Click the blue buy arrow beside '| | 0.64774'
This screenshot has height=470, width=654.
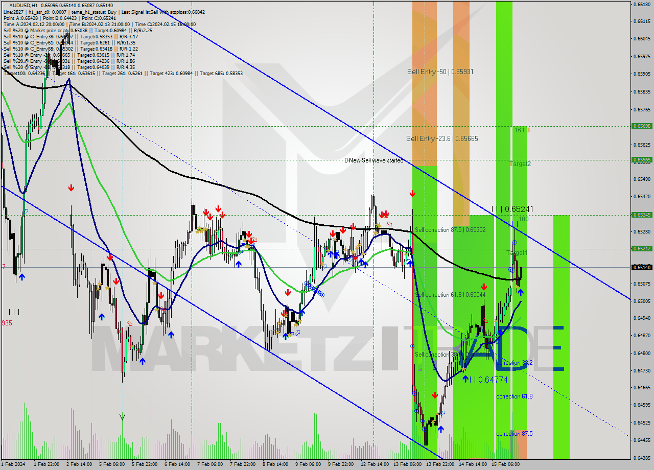coord(465,379)
